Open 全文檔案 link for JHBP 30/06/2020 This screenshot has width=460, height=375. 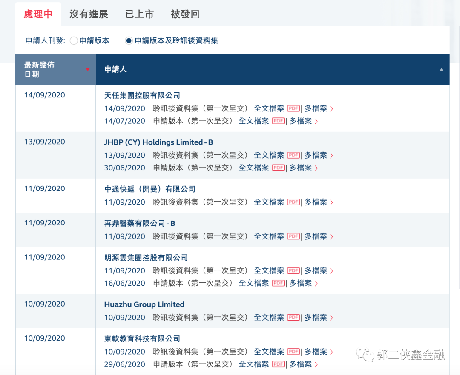254,168
